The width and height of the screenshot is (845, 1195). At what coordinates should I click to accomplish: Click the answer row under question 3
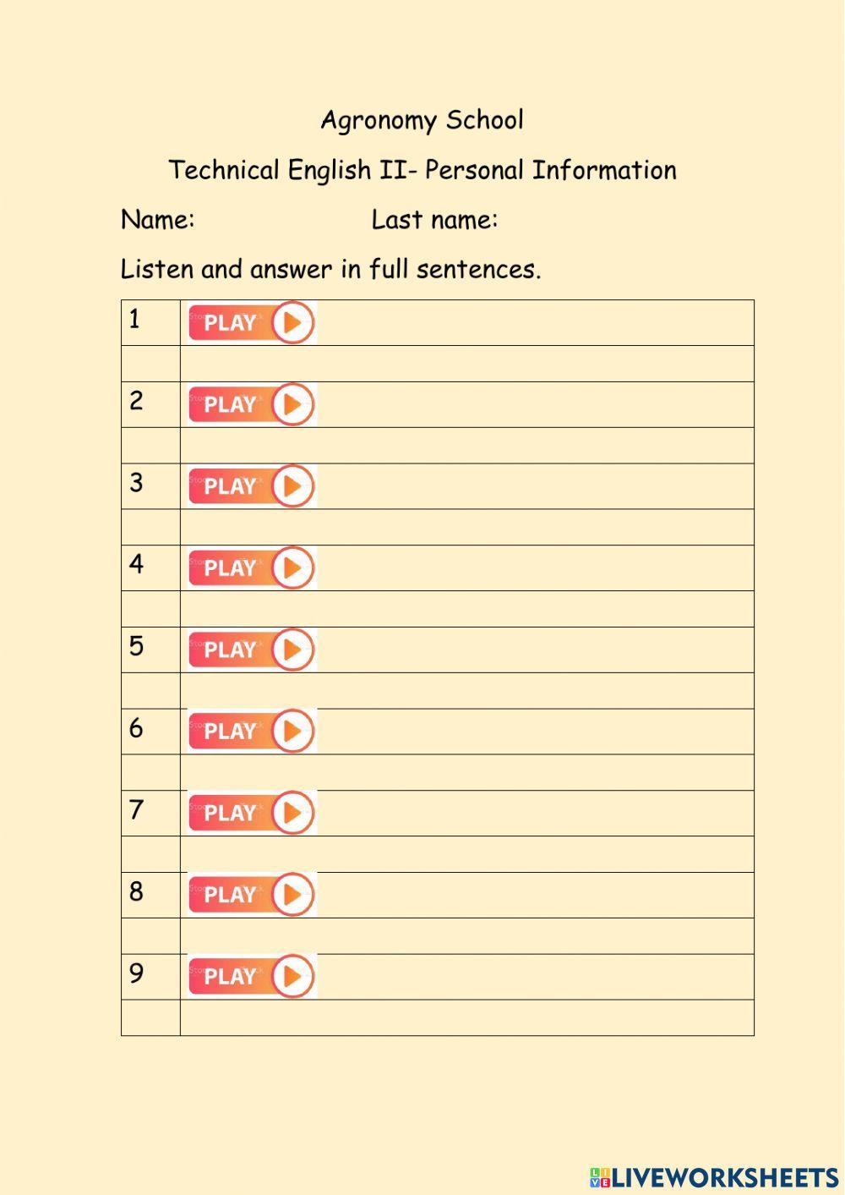click(466, 527)
